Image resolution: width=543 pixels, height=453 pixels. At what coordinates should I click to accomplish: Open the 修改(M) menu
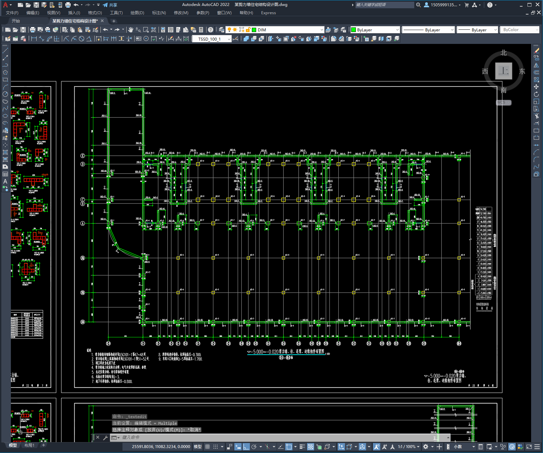[181, 13]
